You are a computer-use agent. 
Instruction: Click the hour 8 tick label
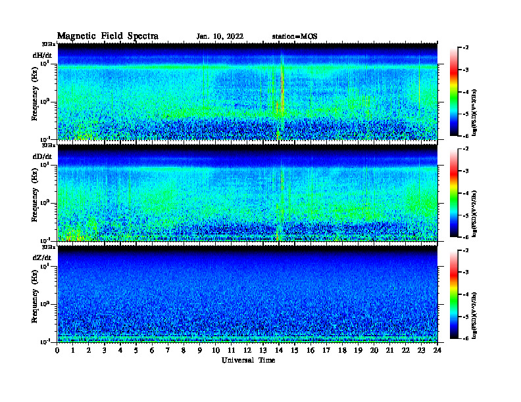184,350
